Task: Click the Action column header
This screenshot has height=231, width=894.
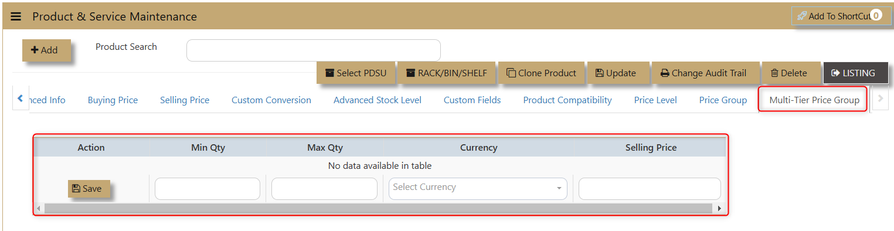Action: tap(91, 148)
